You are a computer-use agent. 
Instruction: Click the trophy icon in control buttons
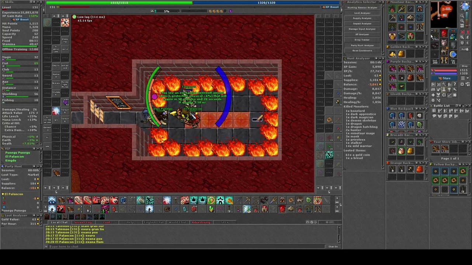[x=449, y=90]
